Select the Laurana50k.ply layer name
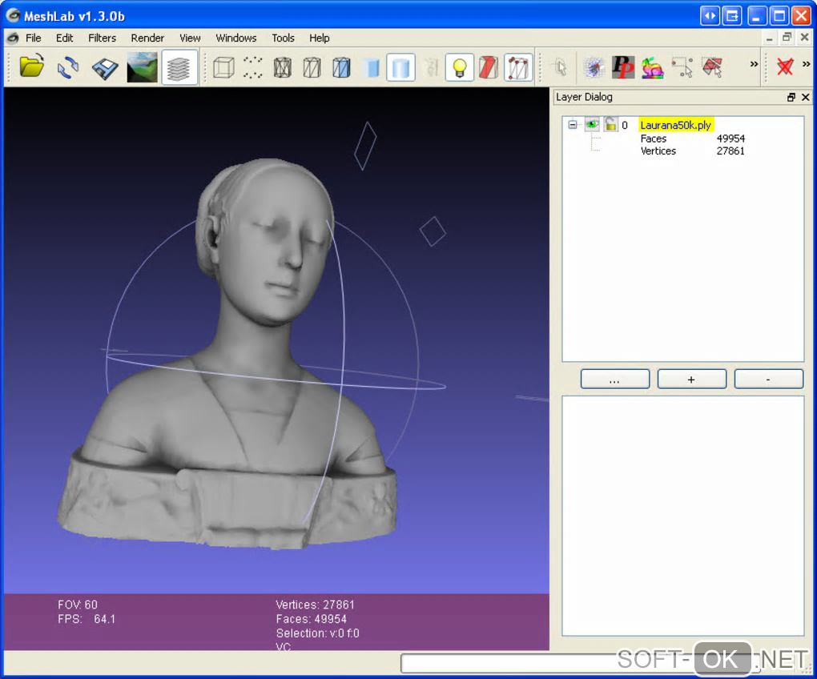The width and height of the screenshot is (817, 679). [675, 125]
